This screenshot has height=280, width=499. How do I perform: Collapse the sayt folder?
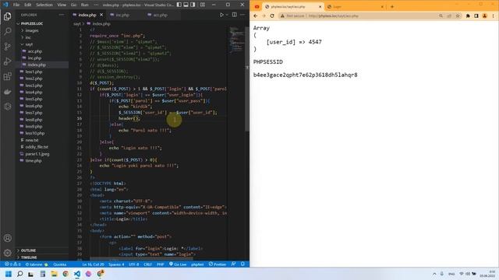(29, 44)
